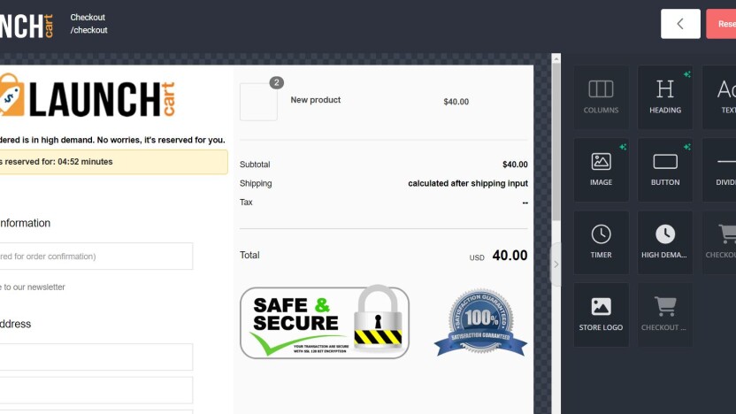Insert a Button block
This screenshot has height=414, width=736.
pyautogui.click(x=665, y=170)
